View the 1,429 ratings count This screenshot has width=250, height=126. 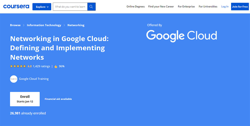pos(41,66)
